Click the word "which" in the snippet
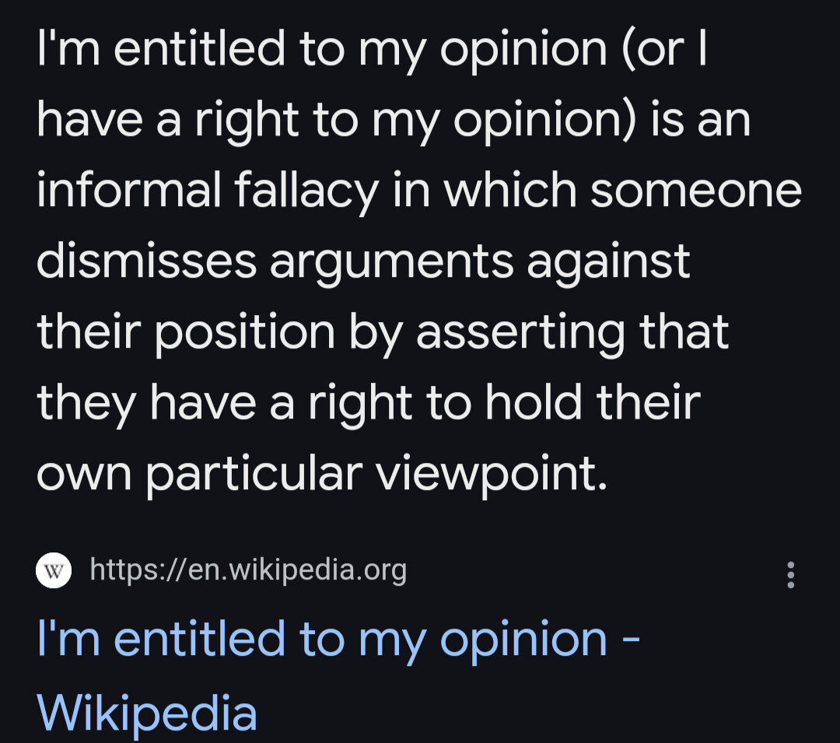The width and height of the screenshot is (840, 743). pyautogui.click(x=509, y=191)
